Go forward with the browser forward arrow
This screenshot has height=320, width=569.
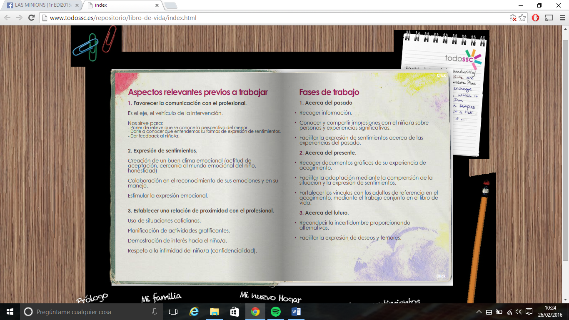(19, 18)
